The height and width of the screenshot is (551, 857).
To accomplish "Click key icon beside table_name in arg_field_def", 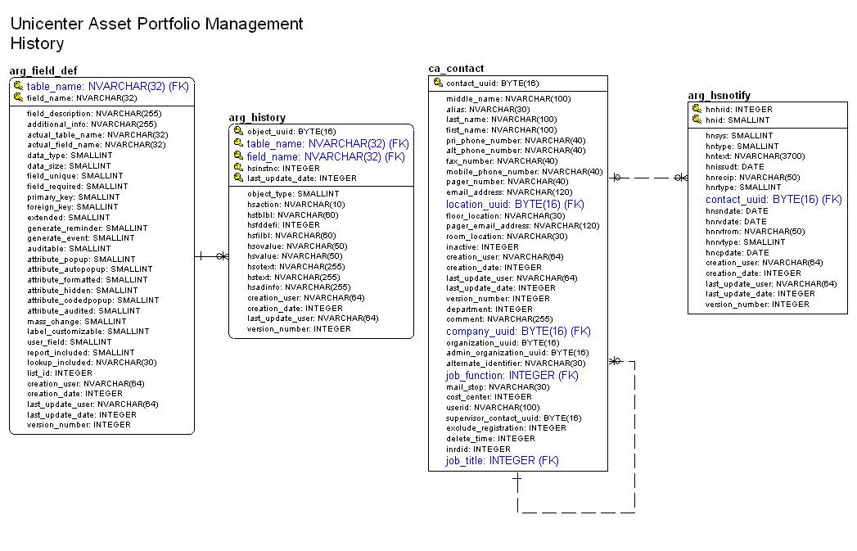I will [x=18, y=86].
